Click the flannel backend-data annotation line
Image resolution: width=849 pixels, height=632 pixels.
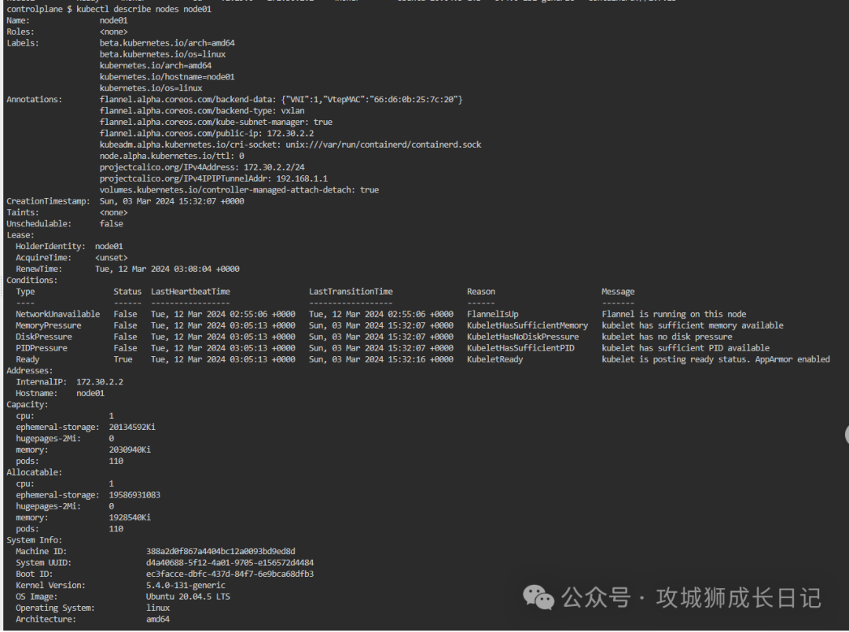point(281,100)
